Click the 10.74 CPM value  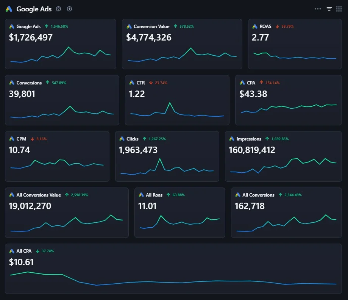pos(19,150)
